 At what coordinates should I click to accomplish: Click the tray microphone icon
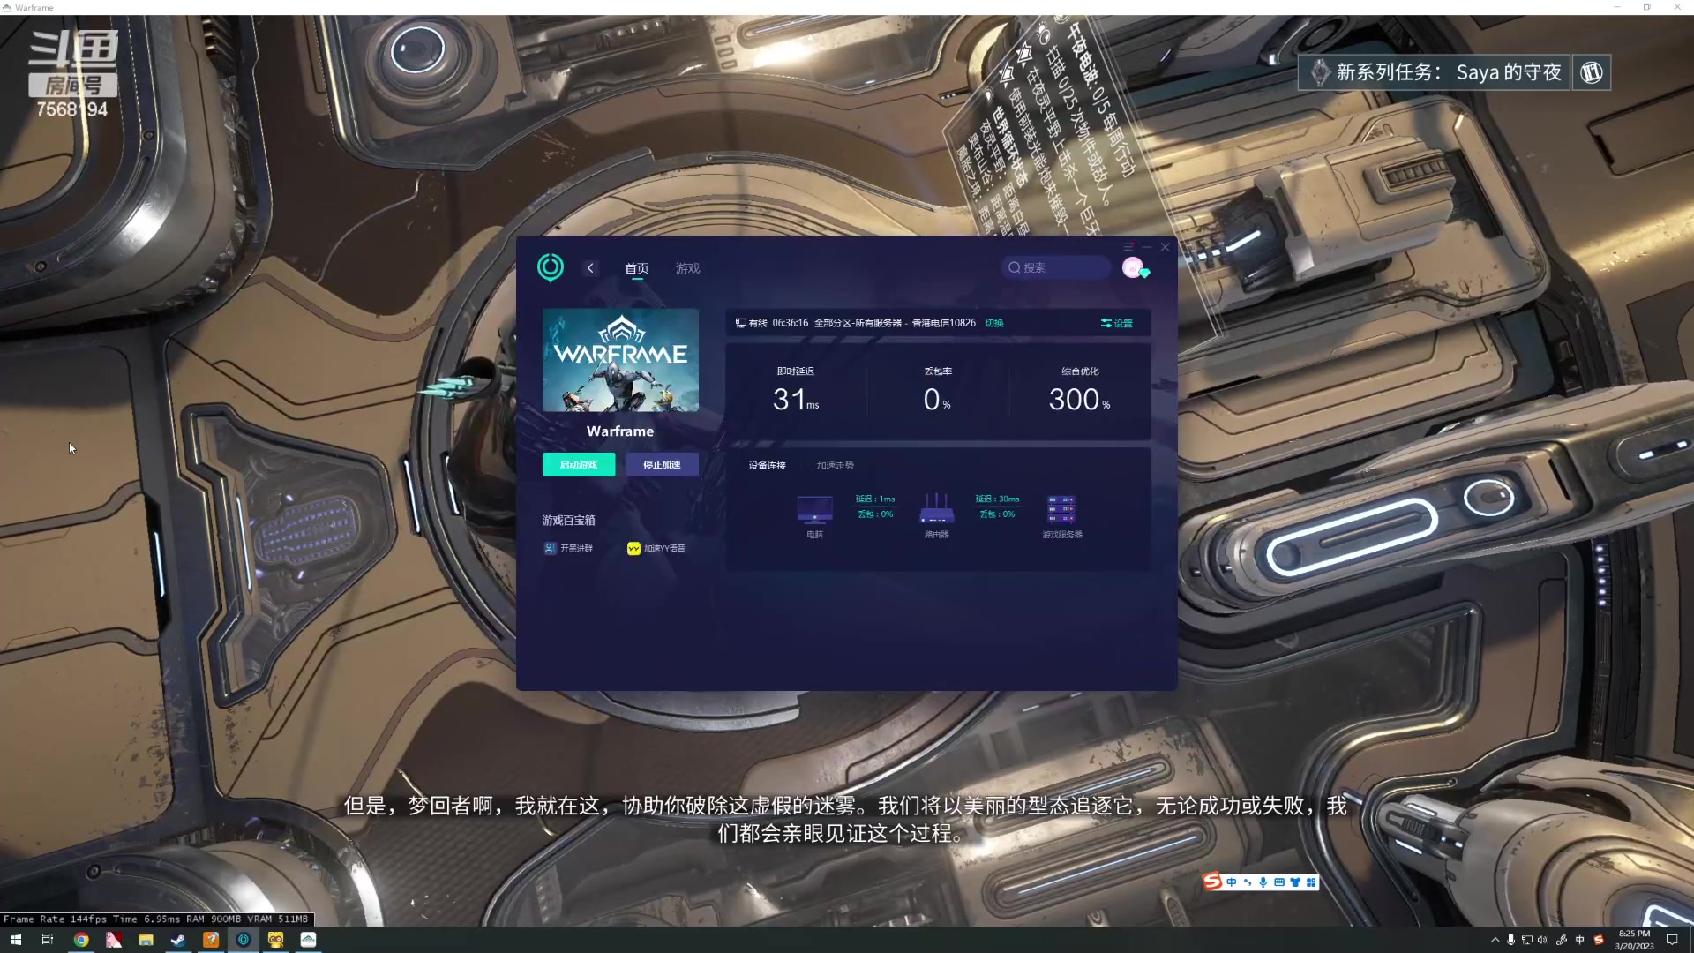coord(1510,940)
